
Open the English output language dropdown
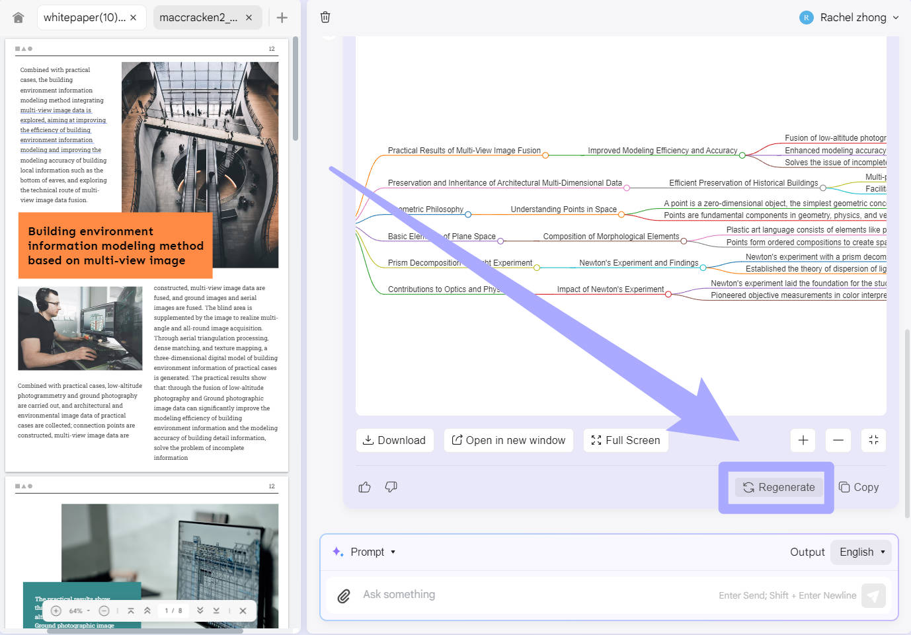pyautogui.click(x=860, y=552)
